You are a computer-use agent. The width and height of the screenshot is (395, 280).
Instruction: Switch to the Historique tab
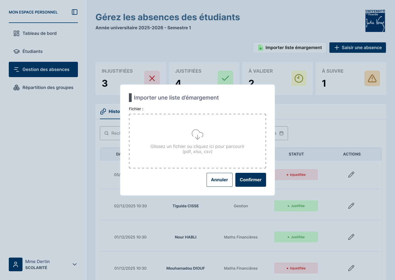[112, 112]
